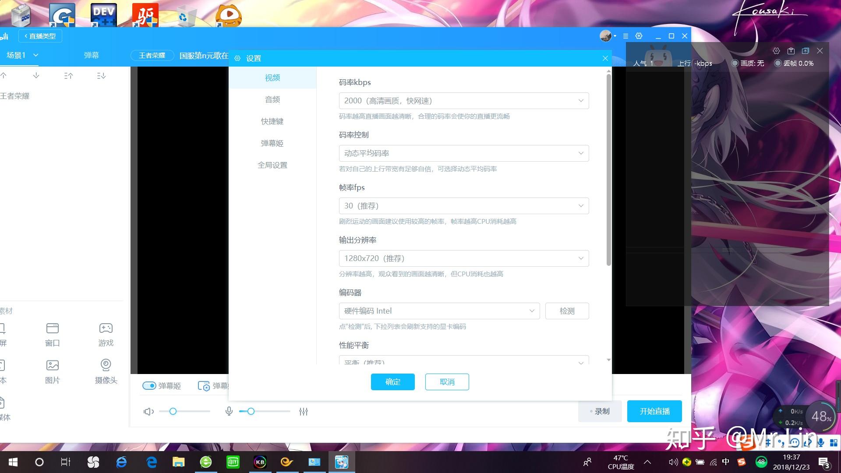Open settings gear in title bar
The image size is (841, 473).
pyautogui.click(x=639, y=36)
